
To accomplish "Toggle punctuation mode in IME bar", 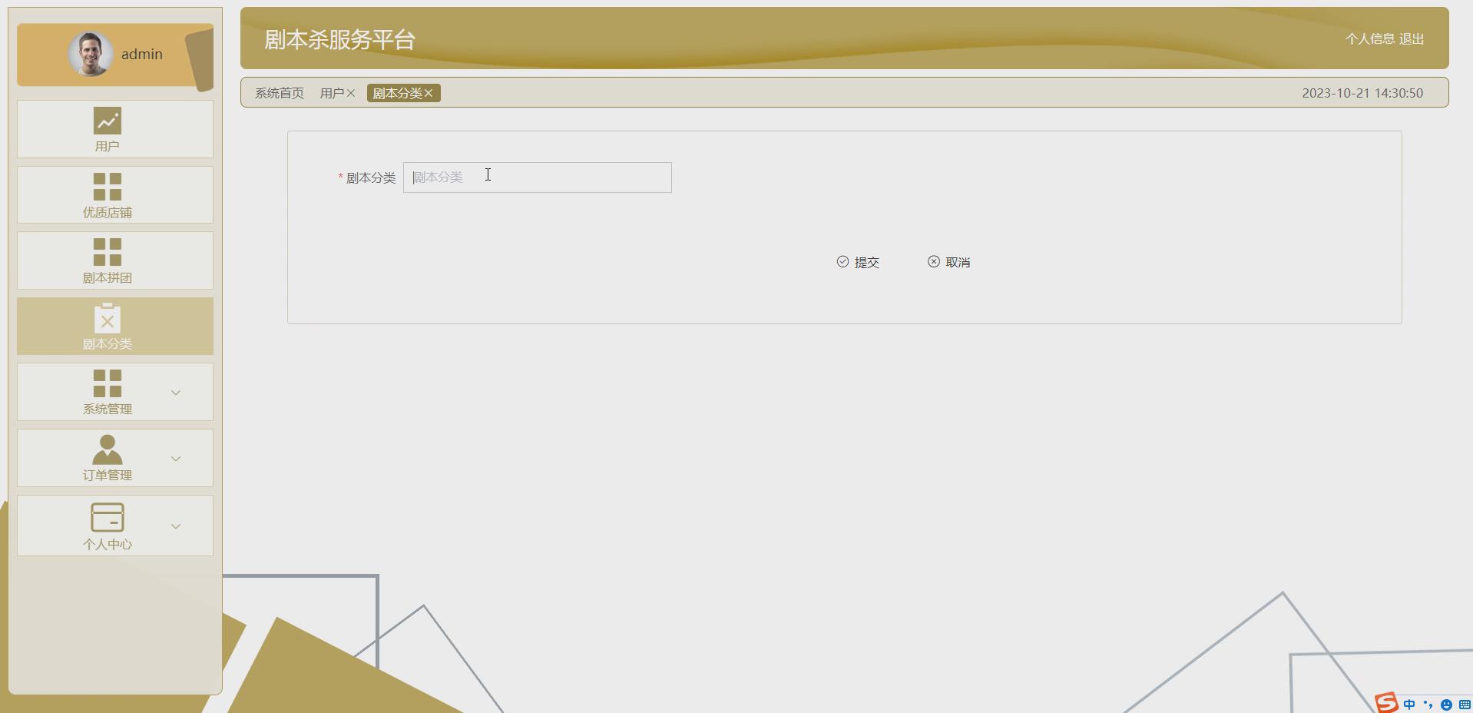I will coord(1428,705).
